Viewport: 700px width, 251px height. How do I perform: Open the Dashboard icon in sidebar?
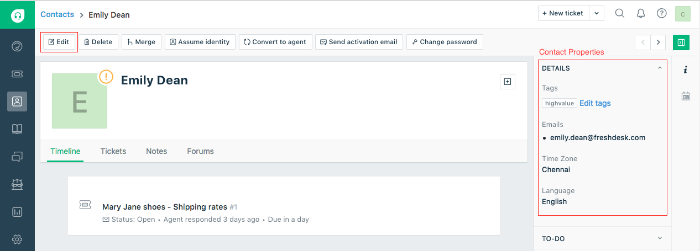click(17, 46)
